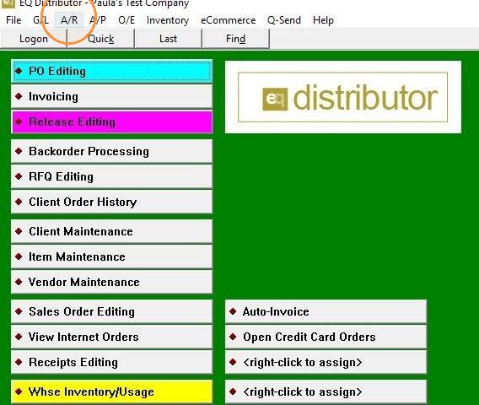This screenshot has width=479, height=405.
Task: Open the Help menu
Action: 323,20
